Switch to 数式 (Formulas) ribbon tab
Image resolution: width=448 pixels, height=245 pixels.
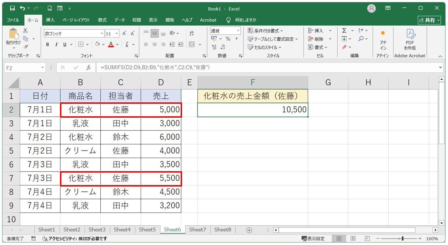click(102, 20)
